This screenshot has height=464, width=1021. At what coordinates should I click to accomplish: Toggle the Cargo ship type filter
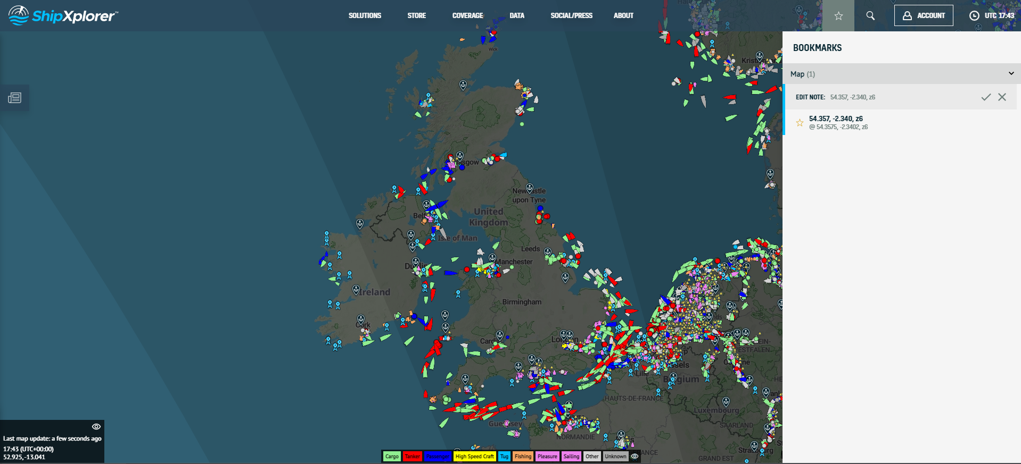(392, 457)
